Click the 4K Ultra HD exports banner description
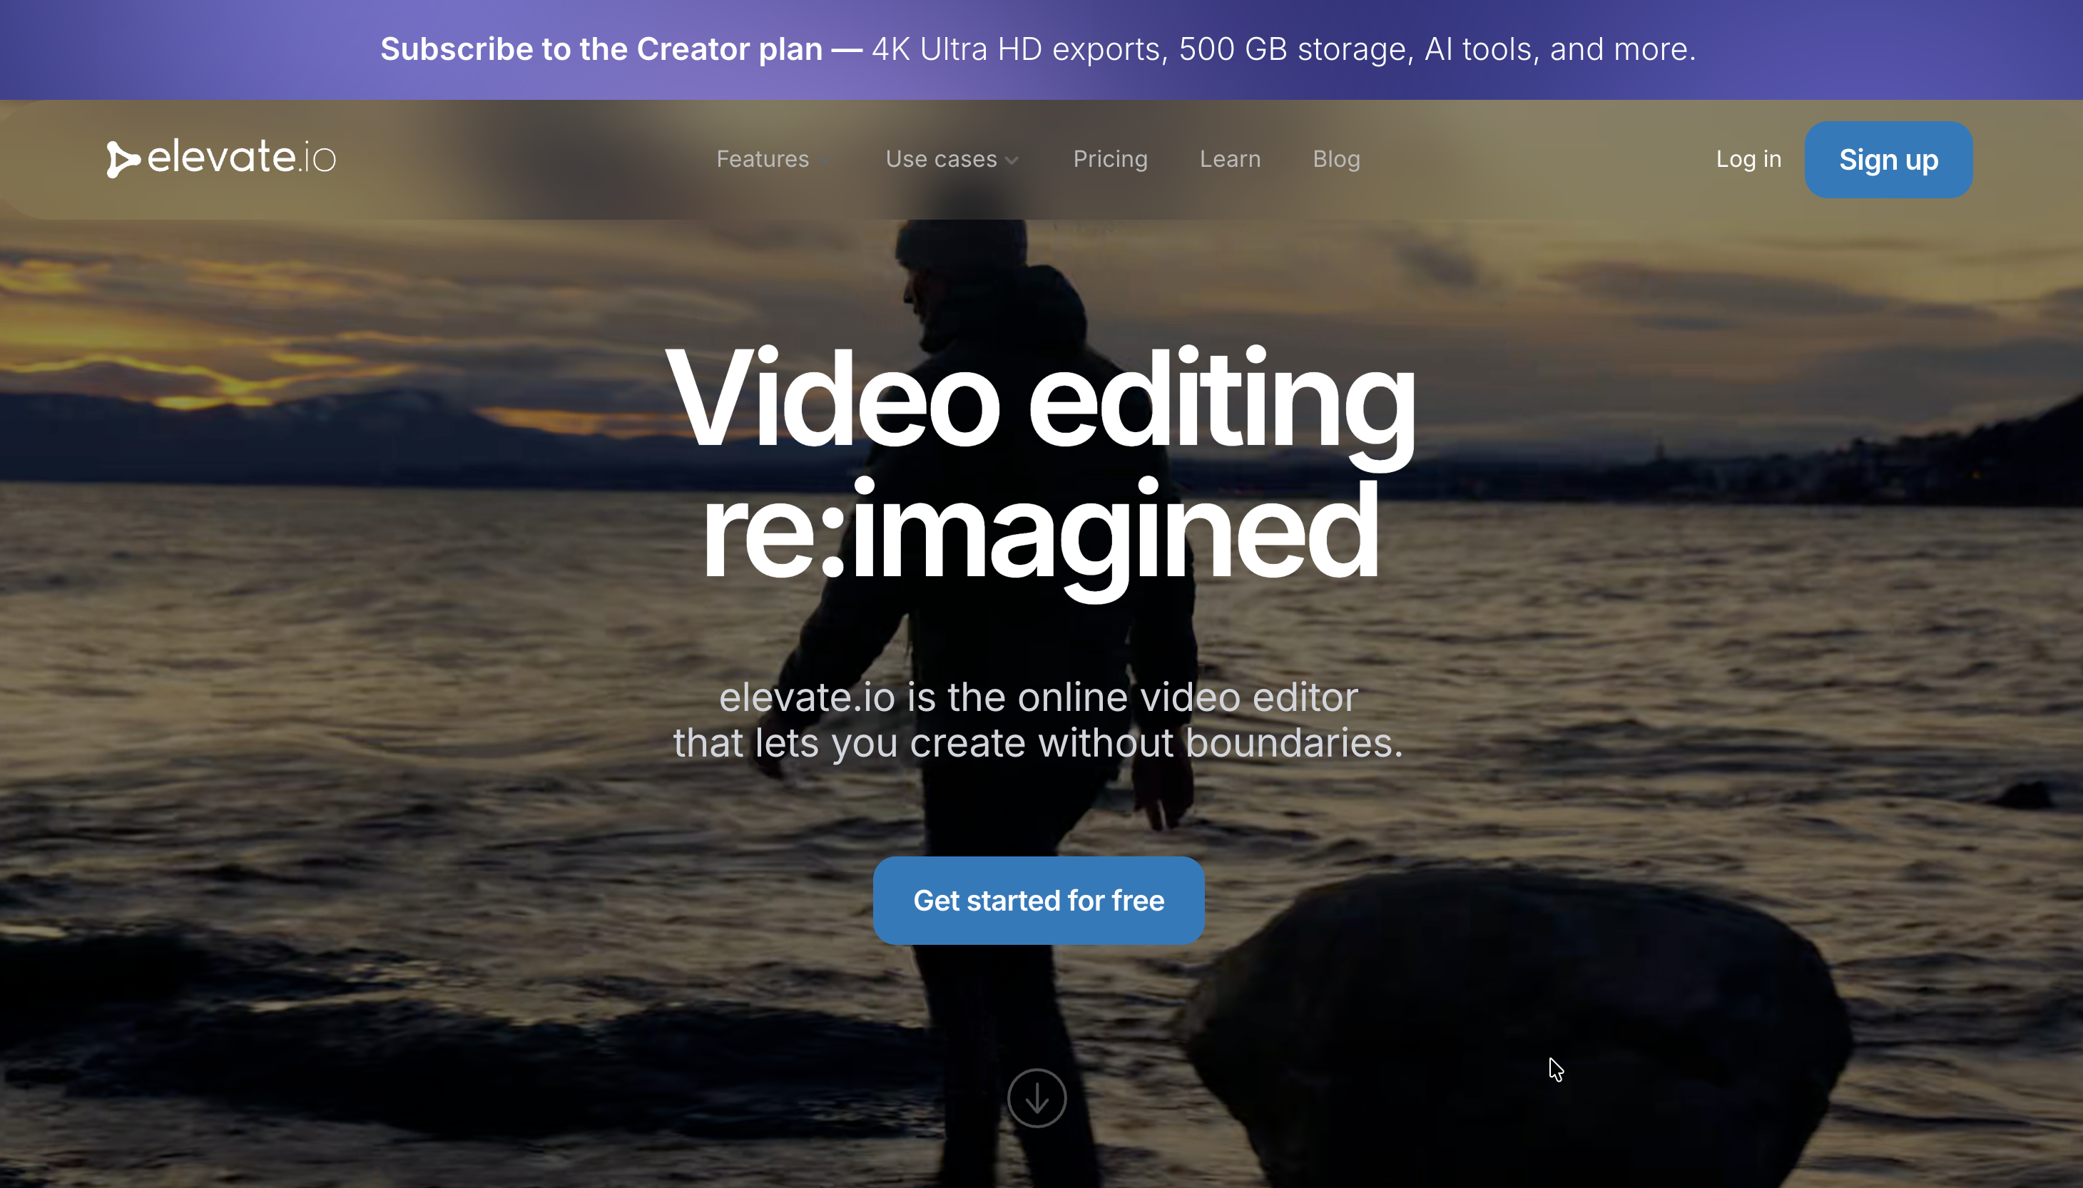Screen dimensions: 2083x1188 [1283, 50]
